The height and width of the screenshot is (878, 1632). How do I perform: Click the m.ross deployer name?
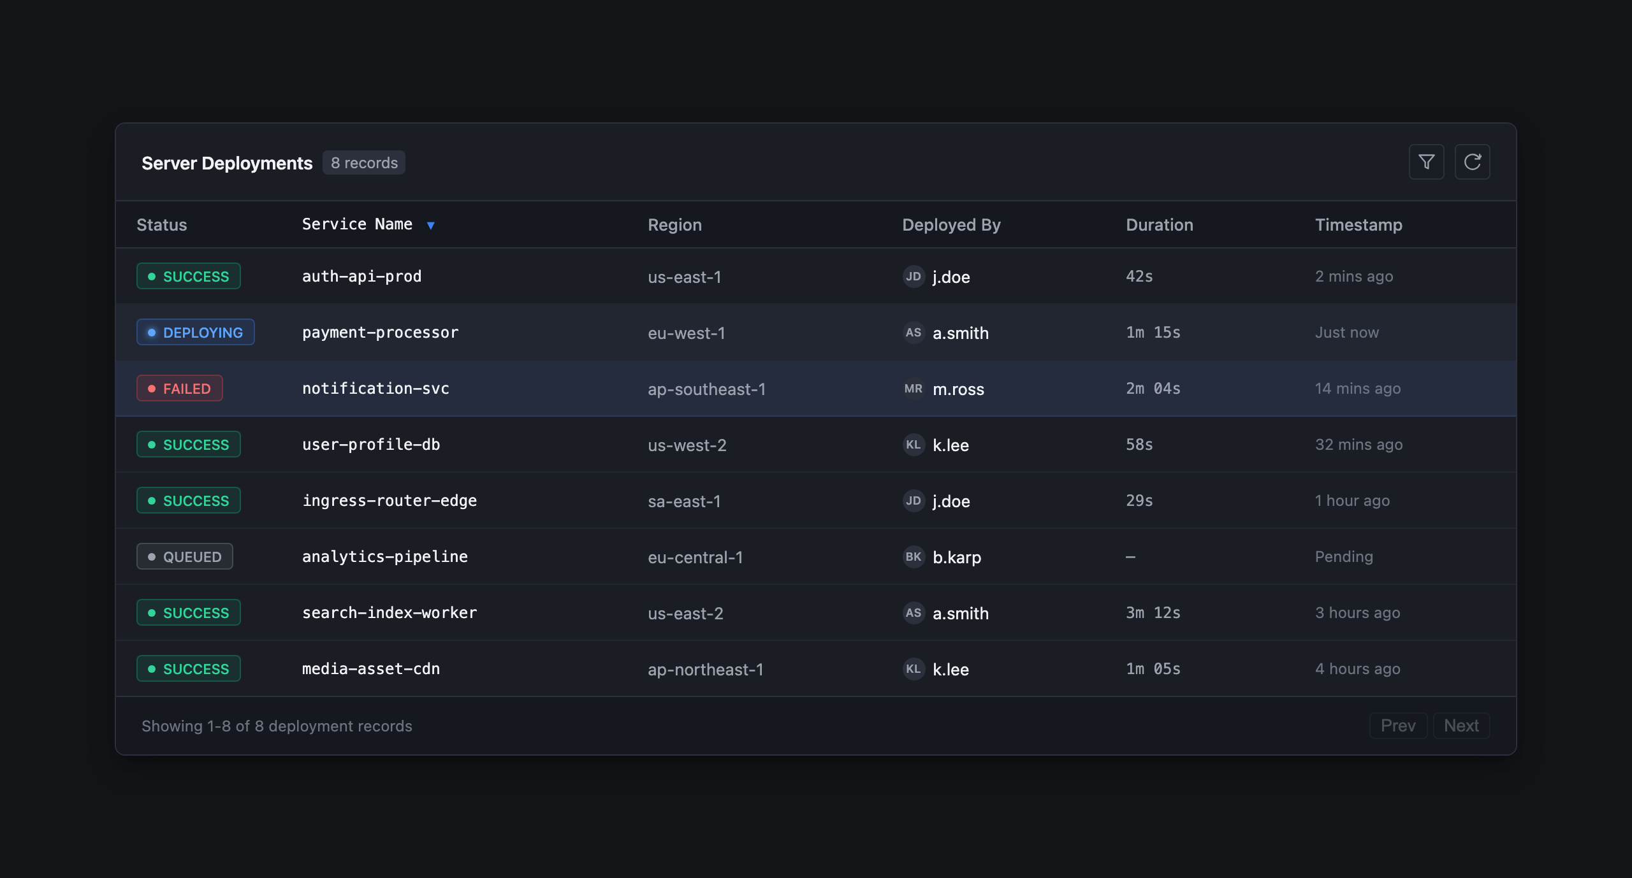pyautogui.click(x=959, y=389)
